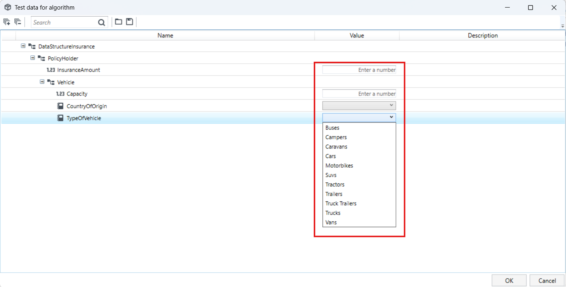This screenshot has width=566, height=287.
Task: Click the cube icon in the title bar
Action: click(8, 8)
